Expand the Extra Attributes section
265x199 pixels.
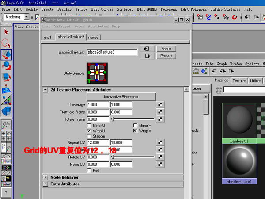pyautogui.click(x=45, y=184)
